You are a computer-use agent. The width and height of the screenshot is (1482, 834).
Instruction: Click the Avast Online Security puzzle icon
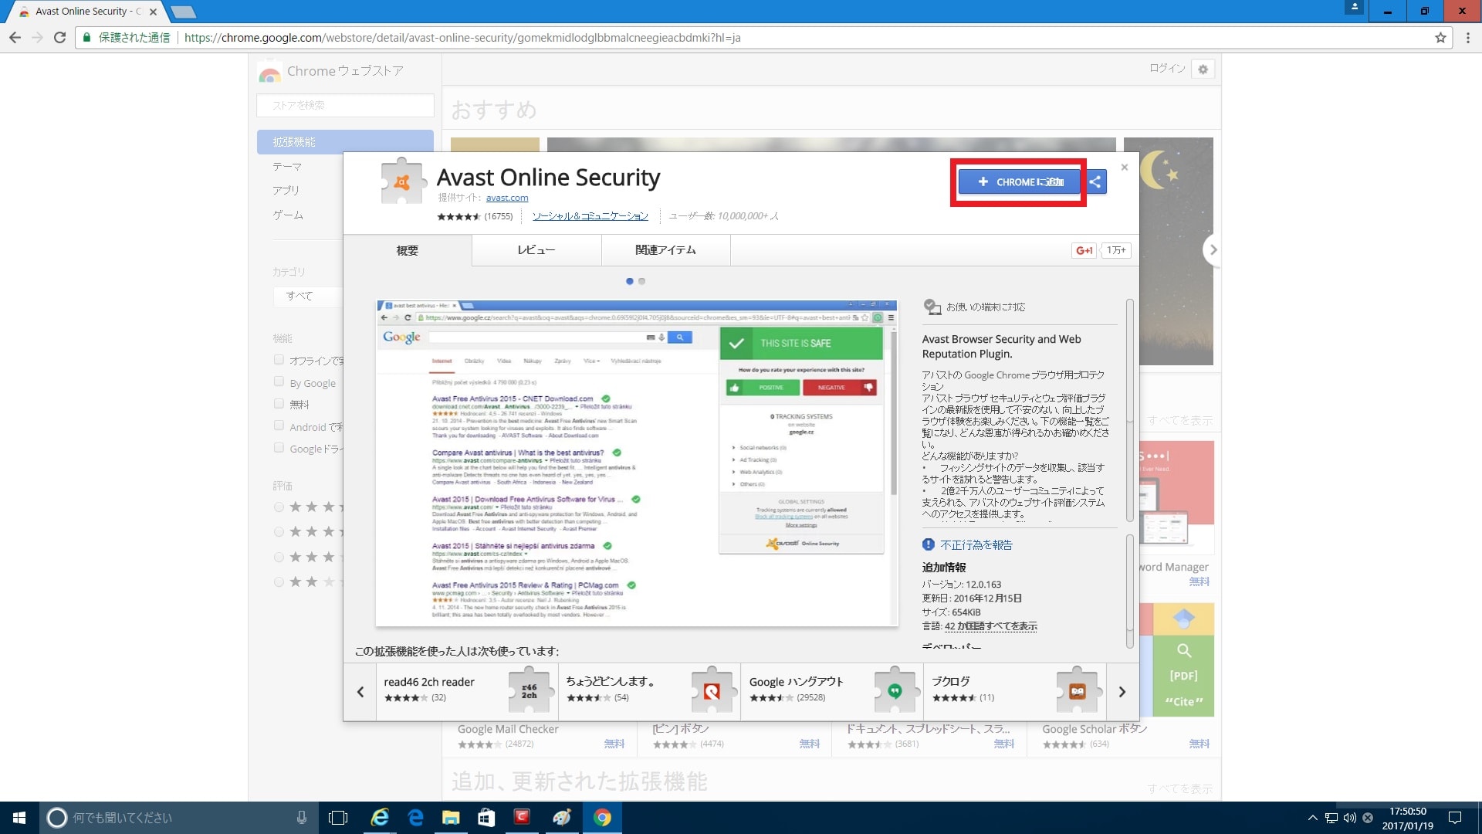(402, 181)
